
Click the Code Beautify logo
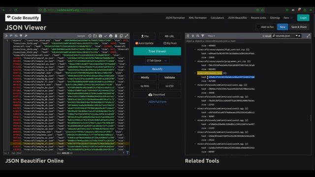(x=23, y=18)
